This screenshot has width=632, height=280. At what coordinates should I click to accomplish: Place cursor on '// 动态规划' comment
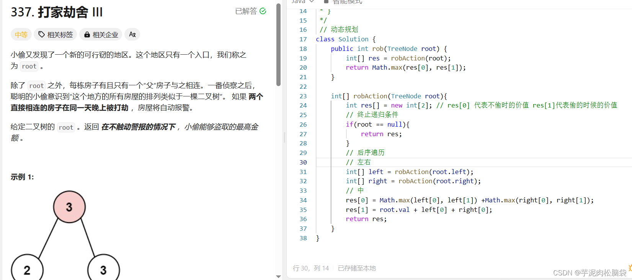coord(339,29)
